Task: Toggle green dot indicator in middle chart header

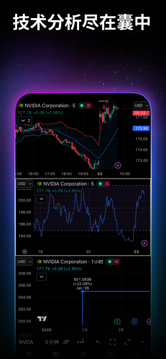Action: pyautogui.click(x=100, y=184)
